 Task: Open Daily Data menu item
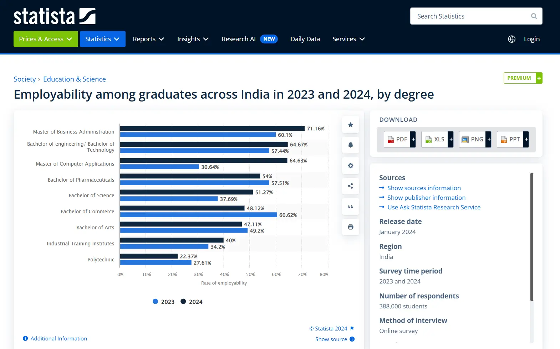[305, 39]
